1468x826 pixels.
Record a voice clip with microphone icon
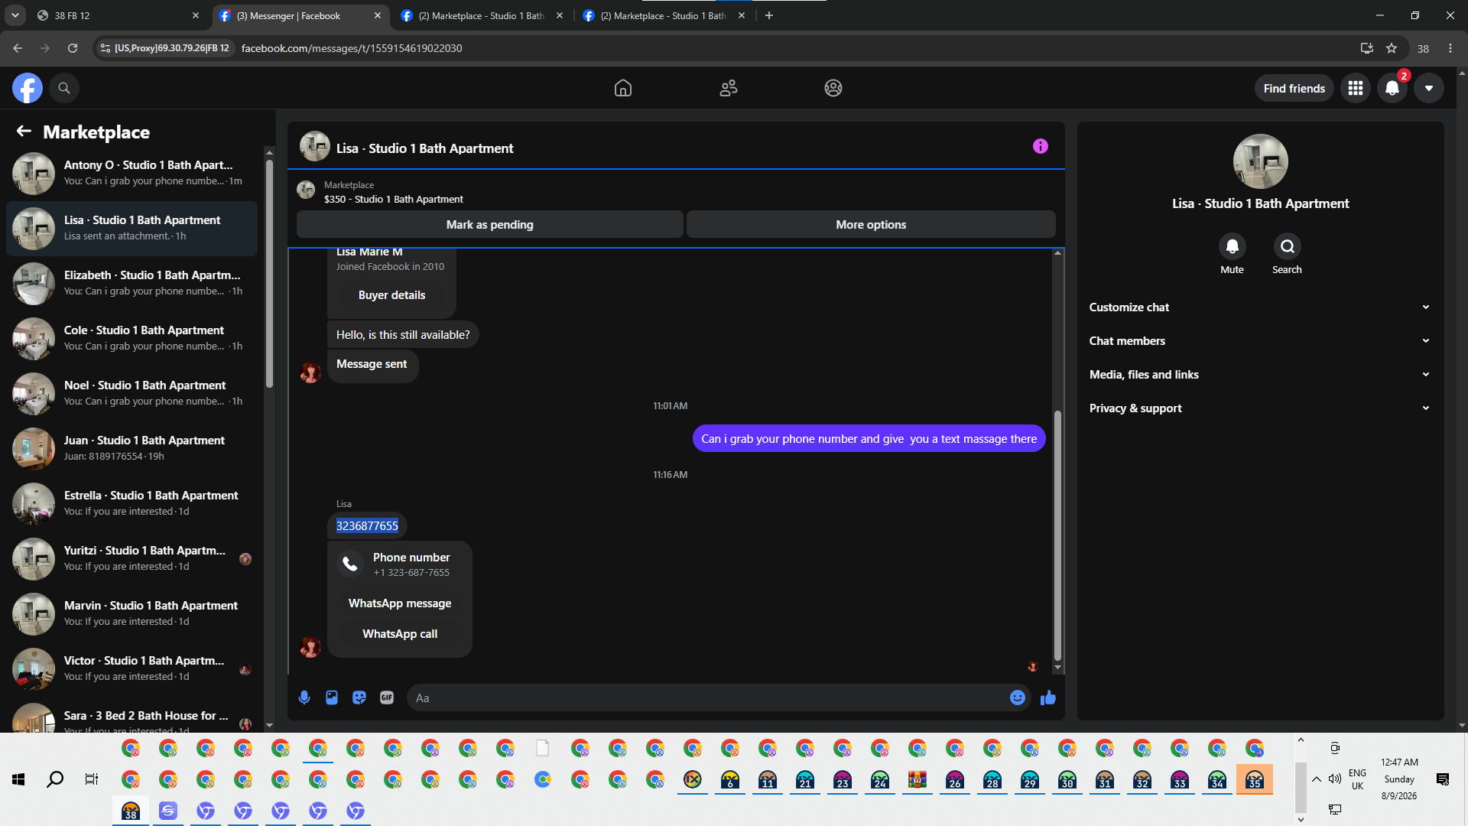tap(304, 698)
